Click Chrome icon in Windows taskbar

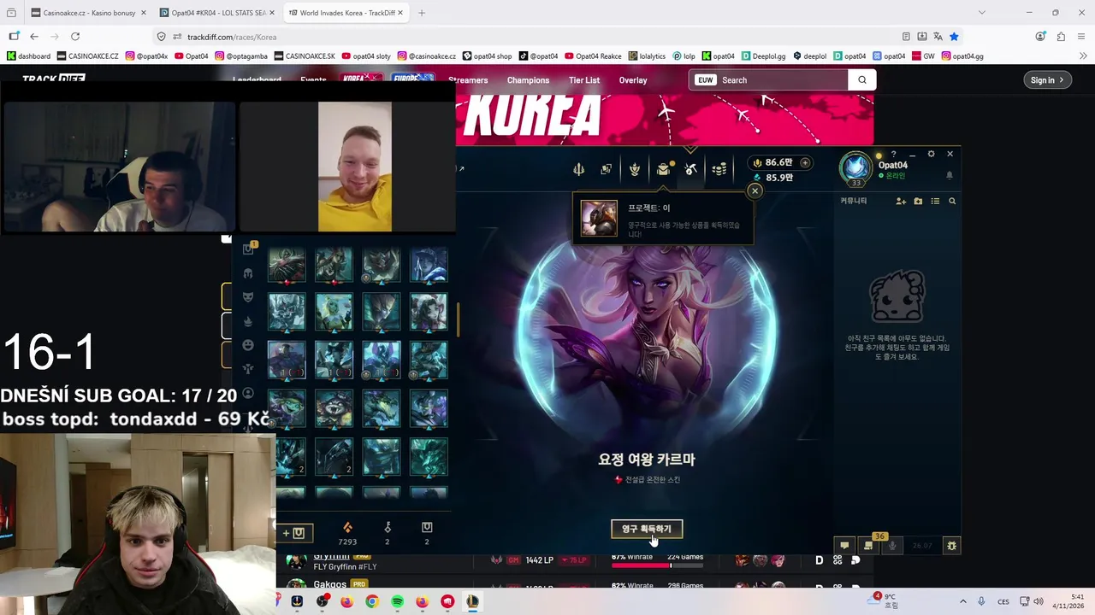pyautogui.click(x=371, y=601)
